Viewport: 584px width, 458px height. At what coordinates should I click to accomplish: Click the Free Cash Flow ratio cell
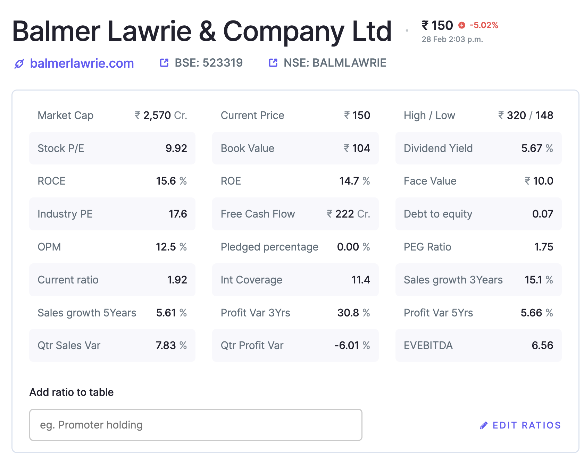295,214
